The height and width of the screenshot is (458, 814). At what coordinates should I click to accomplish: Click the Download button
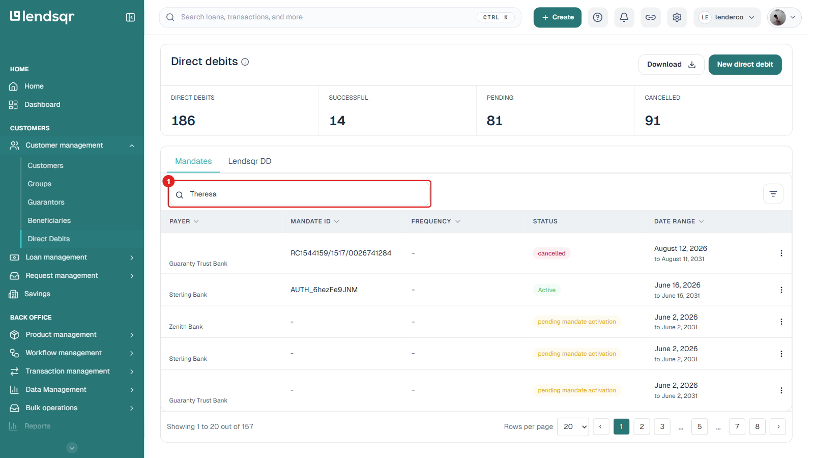pyautogui.click(x=672, y=65)
